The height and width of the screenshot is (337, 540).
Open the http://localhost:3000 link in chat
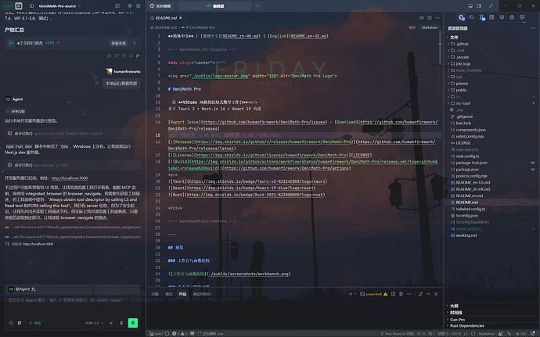70,178
